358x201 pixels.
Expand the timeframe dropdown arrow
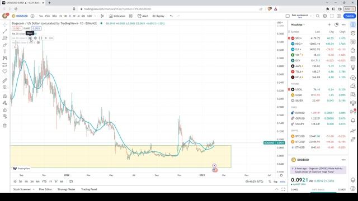tap(95, 16)
